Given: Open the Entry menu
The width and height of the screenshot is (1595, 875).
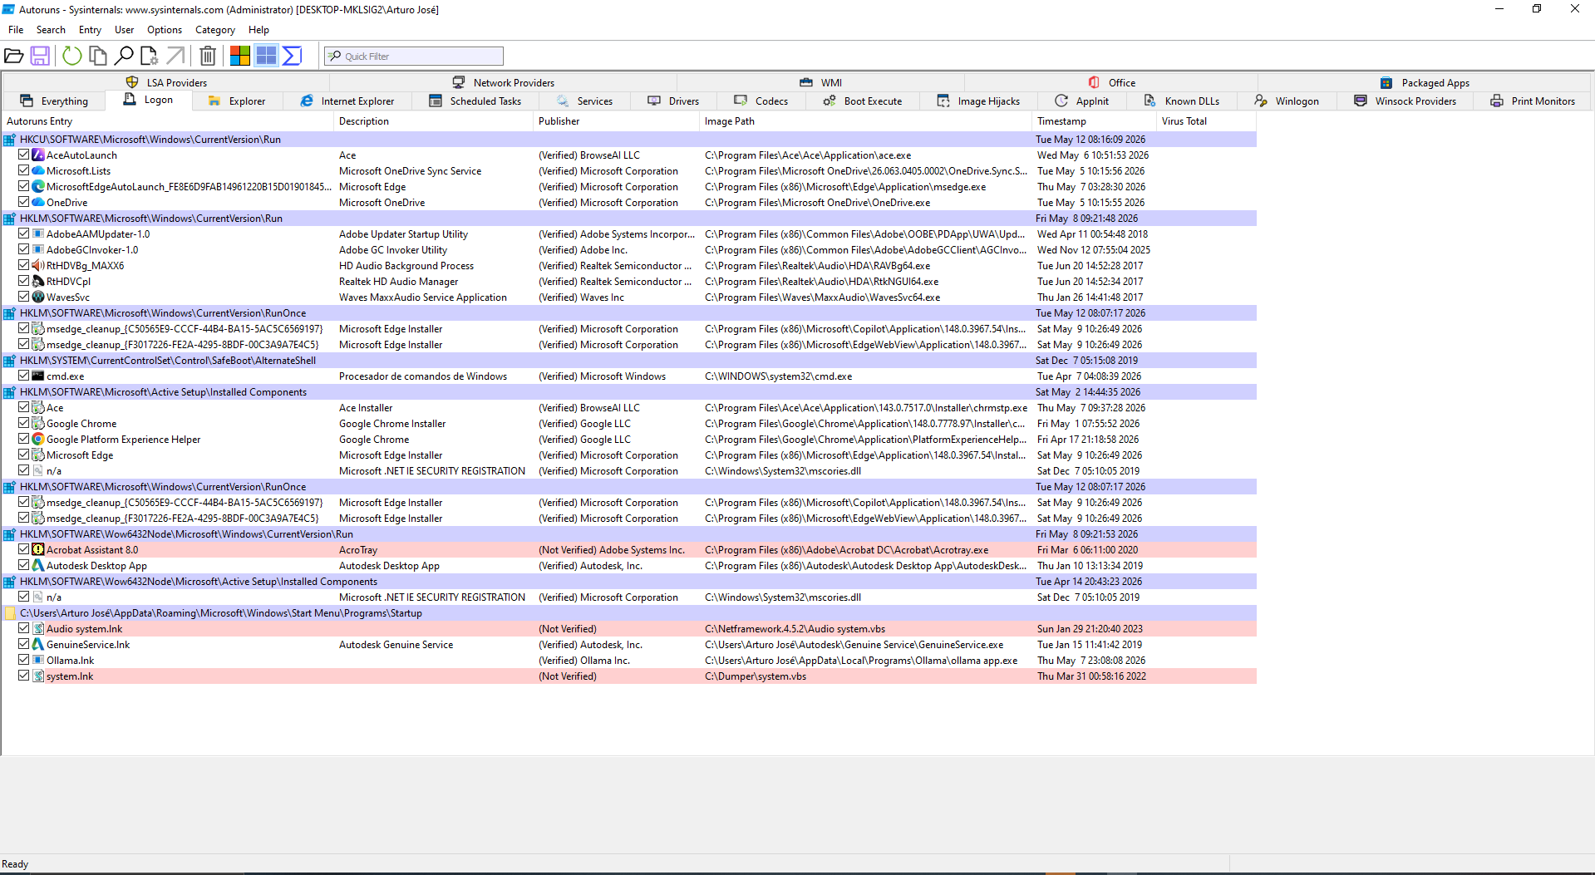Looking at the screenshot, I should [90, 30].
